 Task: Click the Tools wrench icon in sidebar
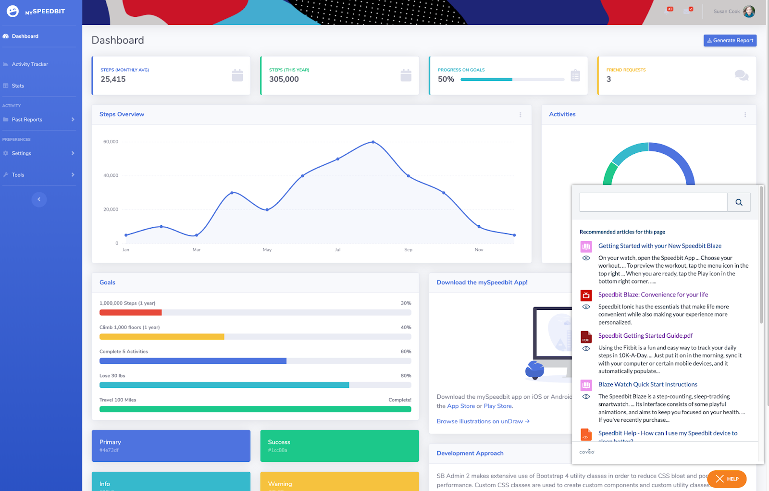point(6,175)
